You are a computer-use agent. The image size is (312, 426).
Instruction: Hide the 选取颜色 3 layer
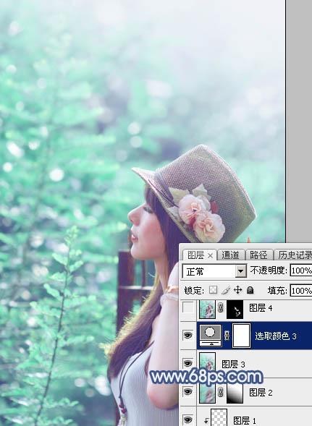pos(187,336)
